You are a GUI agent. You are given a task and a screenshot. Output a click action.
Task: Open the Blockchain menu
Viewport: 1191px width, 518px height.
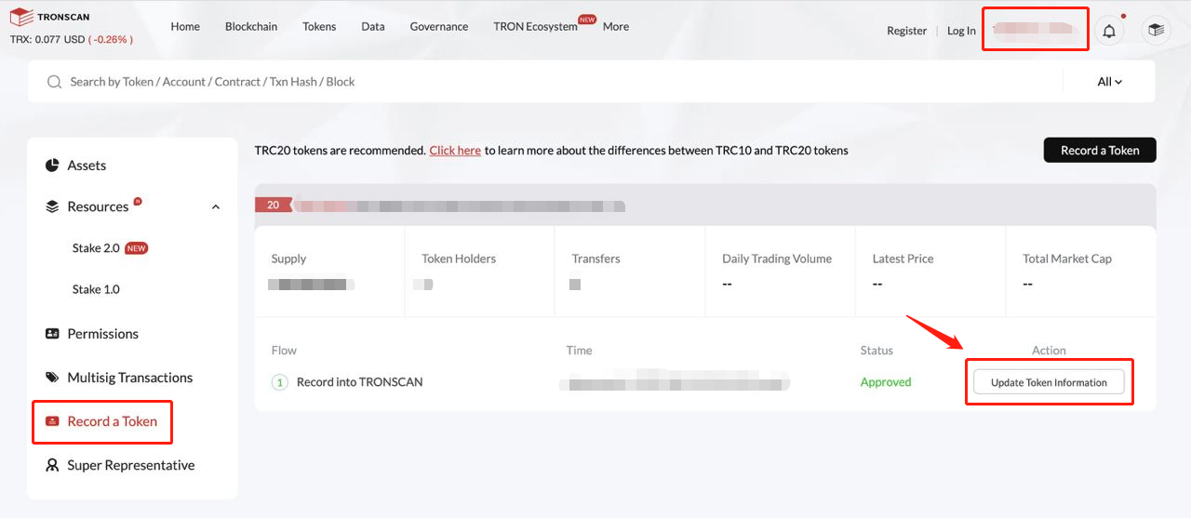tap(251, 27)
